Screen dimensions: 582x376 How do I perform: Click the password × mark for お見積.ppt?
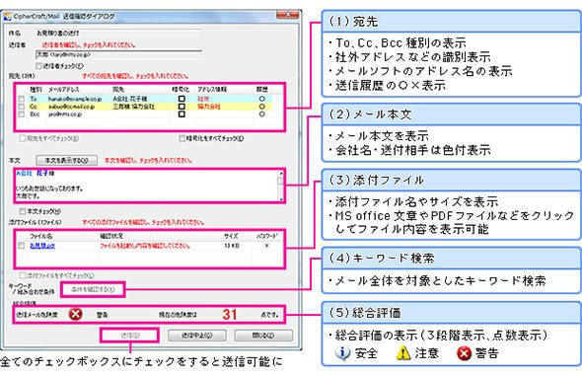point(266,246)
